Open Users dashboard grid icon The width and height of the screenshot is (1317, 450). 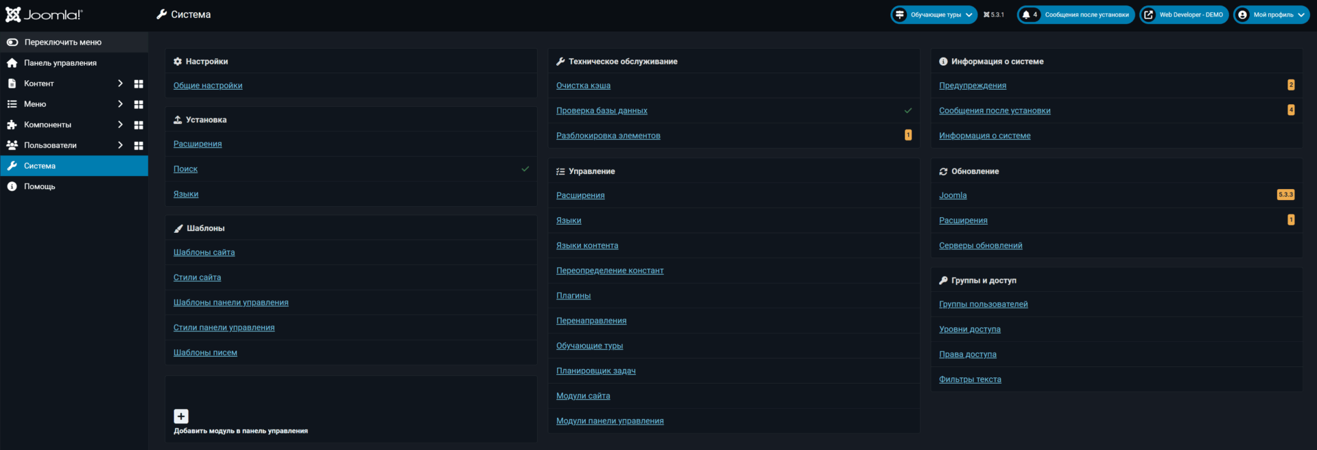[x=139, y=145]
